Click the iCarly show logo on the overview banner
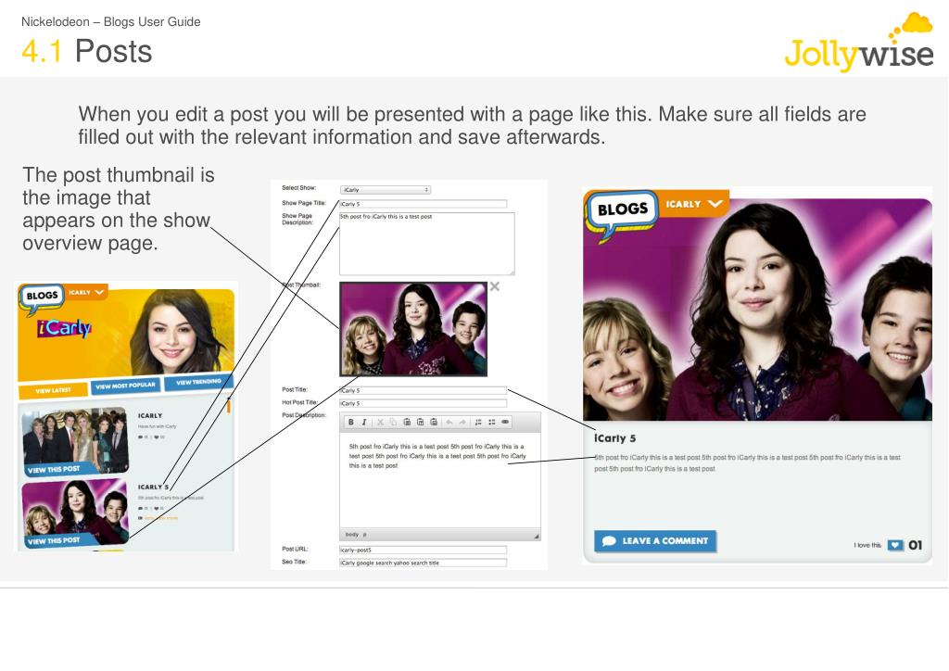 click(64, 328)
